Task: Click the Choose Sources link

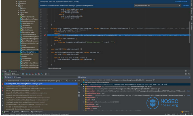Action: point(182,2)
